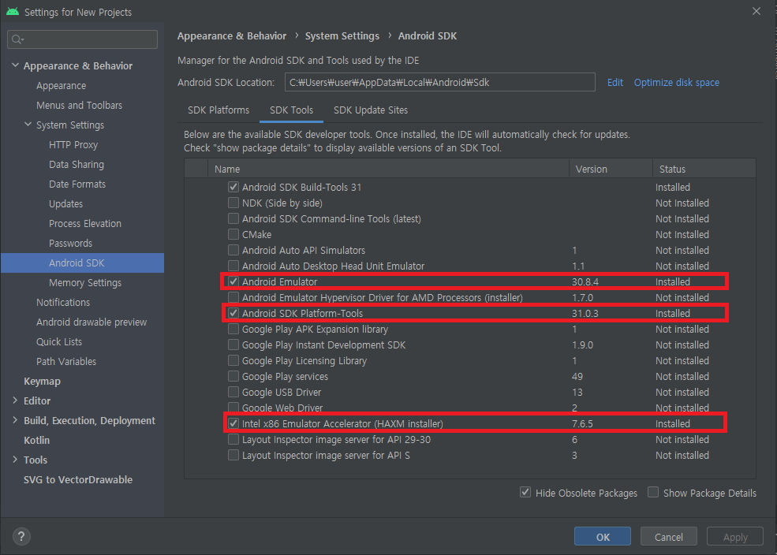This screenshot has height=555, width=777.
Task: Expand the Editor tree node
Action: point(15,400)
